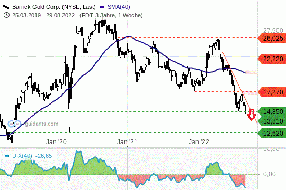The image size is (286, 190).
Task: Click the 14,850 support price label
Action: pyautogui.click(x=272, y=112)
